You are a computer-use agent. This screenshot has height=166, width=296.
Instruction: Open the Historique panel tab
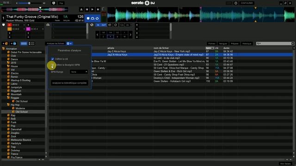tap(247, 43)
